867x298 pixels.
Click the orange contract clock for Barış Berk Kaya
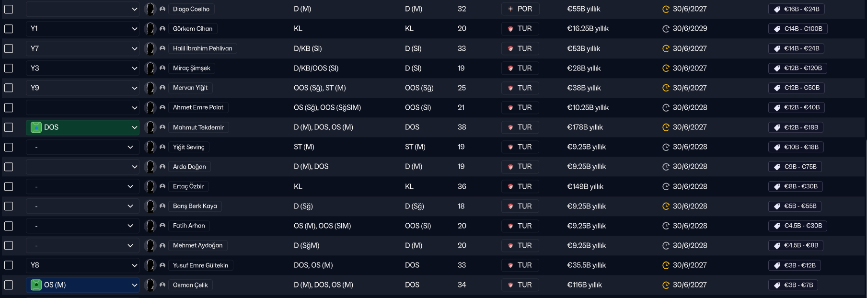pyautogui.click(x=666, y=206)
